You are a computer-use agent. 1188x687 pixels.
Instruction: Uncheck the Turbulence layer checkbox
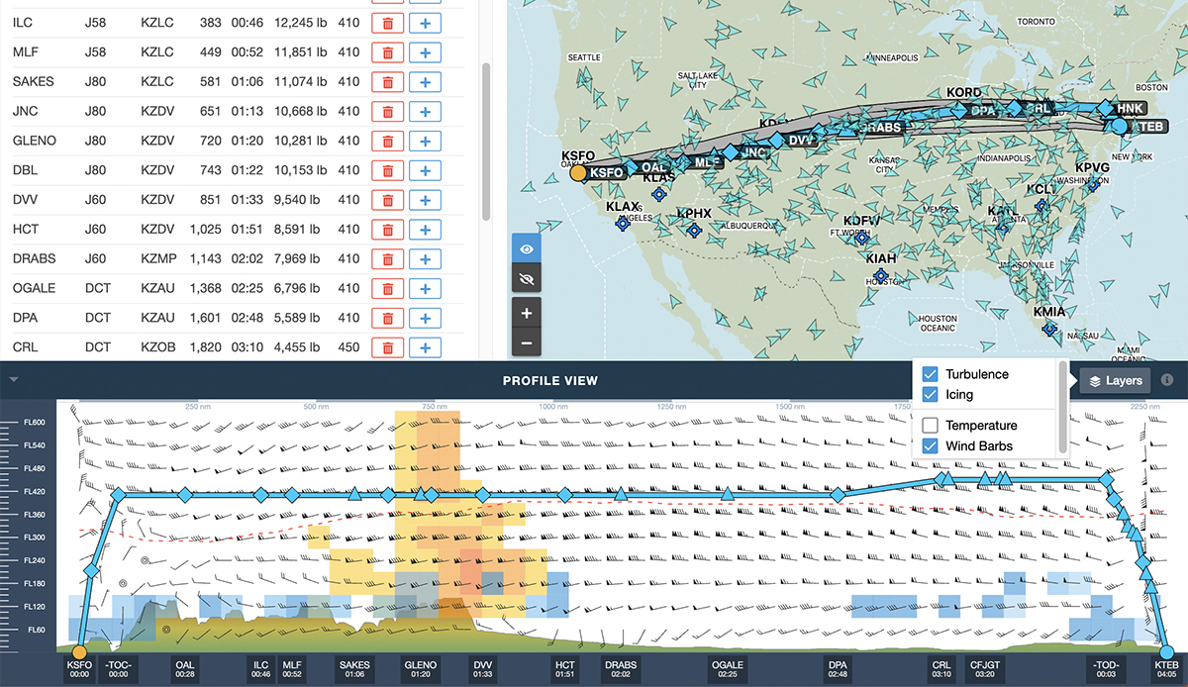pyautogui.click(x=930, y=374)
